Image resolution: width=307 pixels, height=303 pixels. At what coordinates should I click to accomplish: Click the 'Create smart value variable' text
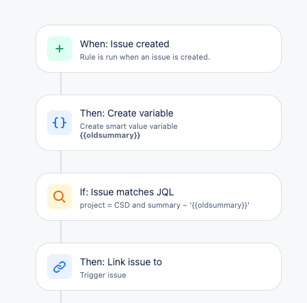[x=129, y=126]
